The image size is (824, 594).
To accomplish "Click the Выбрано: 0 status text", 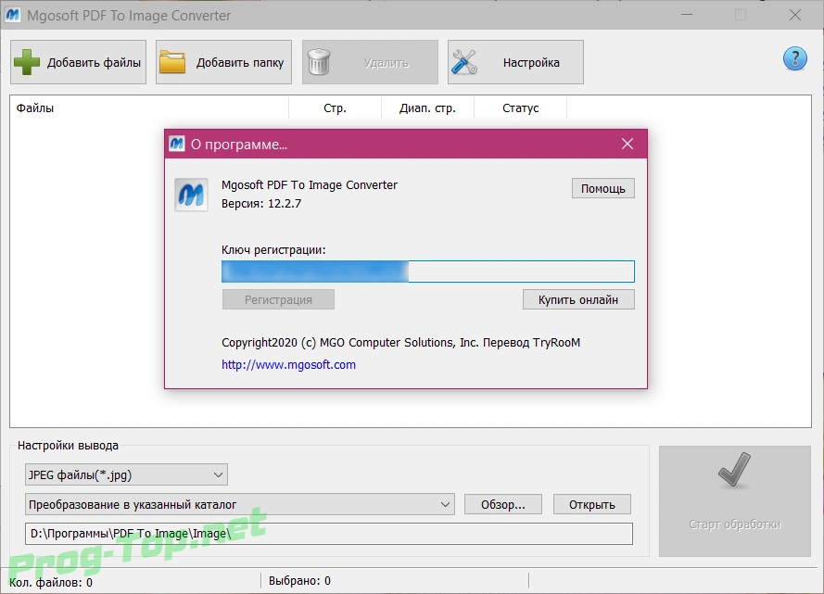I will [299, 581].
